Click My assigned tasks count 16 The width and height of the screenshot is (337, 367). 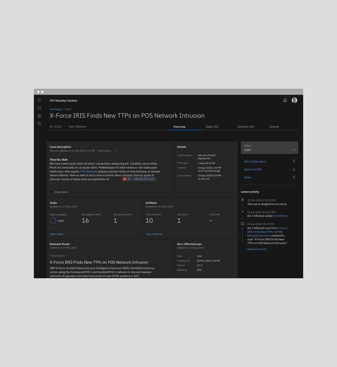coord(85,220)
